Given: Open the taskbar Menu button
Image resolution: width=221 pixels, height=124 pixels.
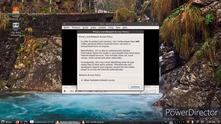Looking at the screenshot, I should coord(6,122).
